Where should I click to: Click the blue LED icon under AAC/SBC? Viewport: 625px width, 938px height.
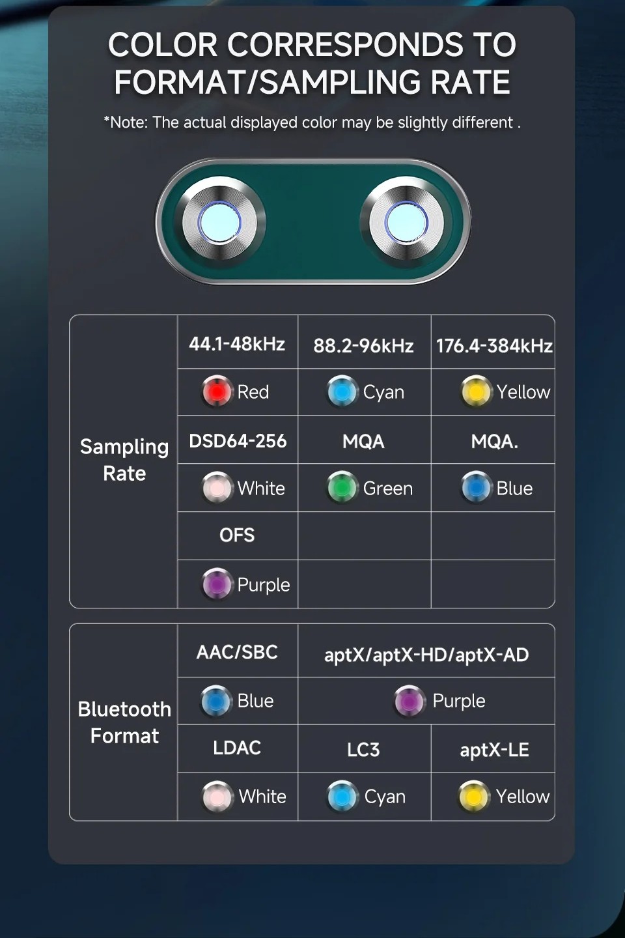[217, 701]
